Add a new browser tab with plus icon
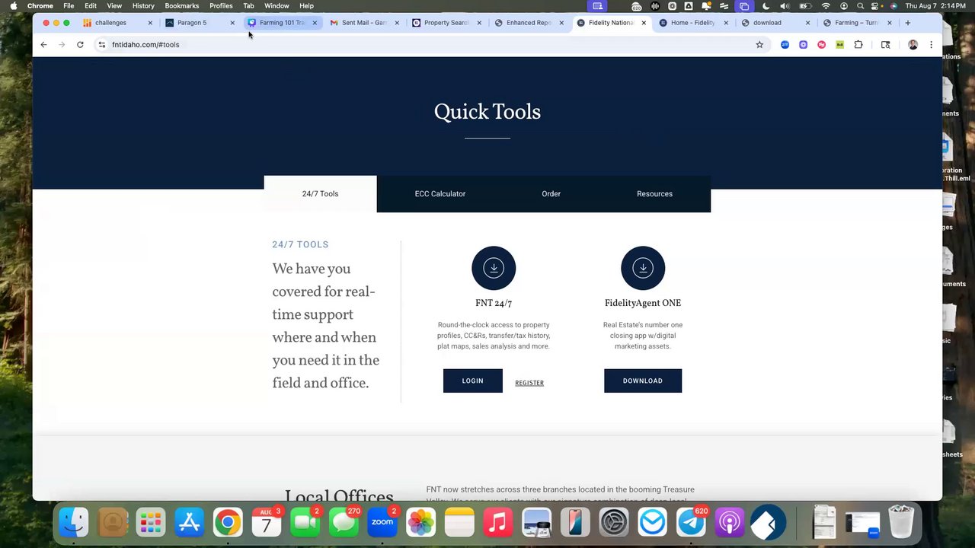The height and width of the screenshot is (548, 975). tap(907, 23)
